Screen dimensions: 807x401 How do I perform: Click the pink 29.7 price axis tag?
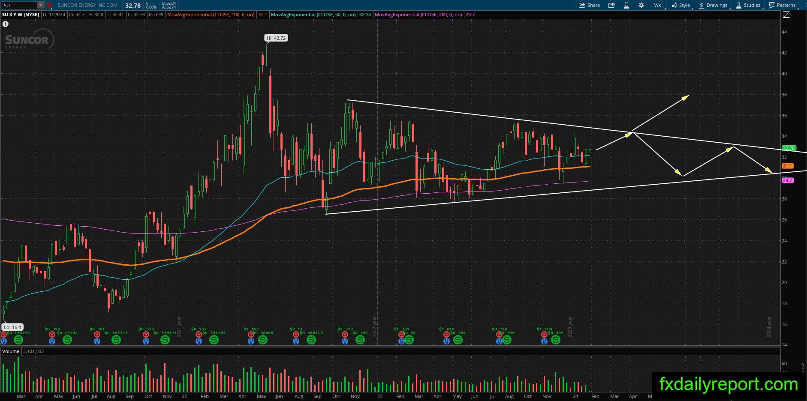(x=787, y=180)
